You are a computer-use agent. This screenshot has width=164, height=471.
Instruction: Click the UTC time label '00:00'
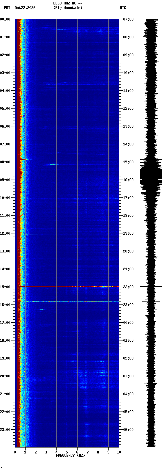tap(128, 323)
